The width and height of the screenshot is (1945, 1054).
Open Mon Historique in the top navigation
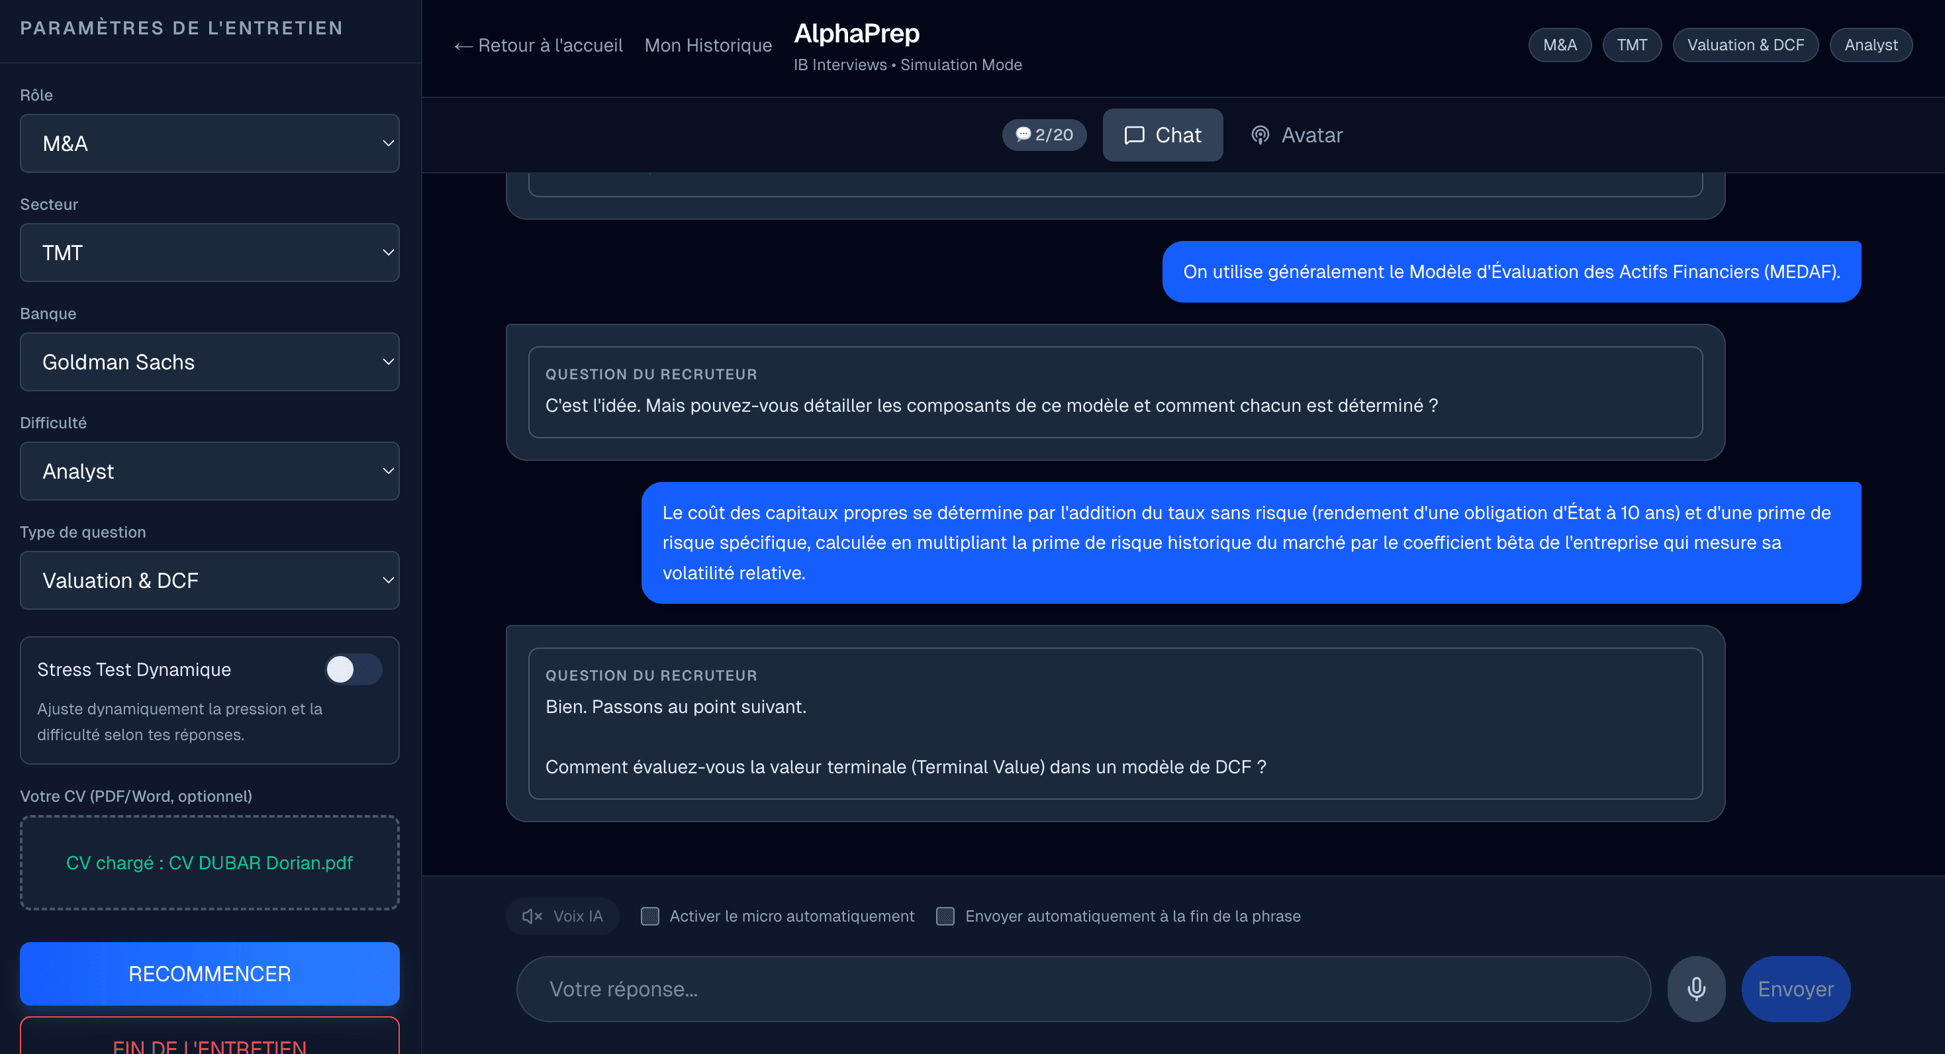(708, 45)
